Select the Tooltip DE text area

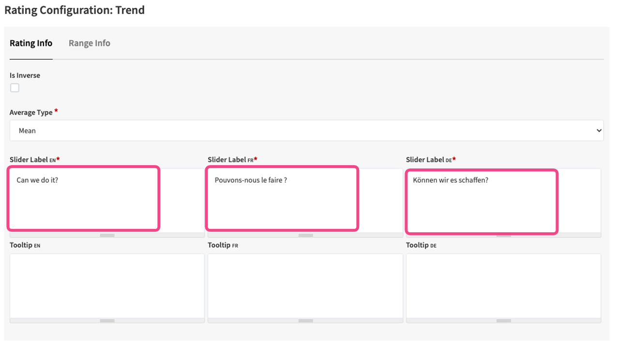click(503, 285)
